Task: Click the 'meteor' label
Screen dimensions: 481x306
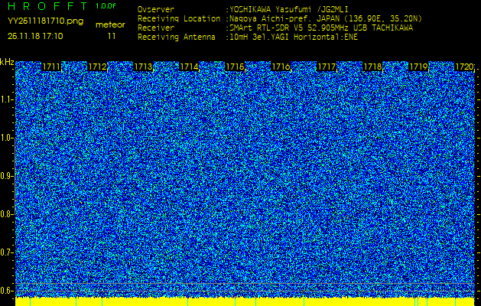Action: click(x=110, y=24)
